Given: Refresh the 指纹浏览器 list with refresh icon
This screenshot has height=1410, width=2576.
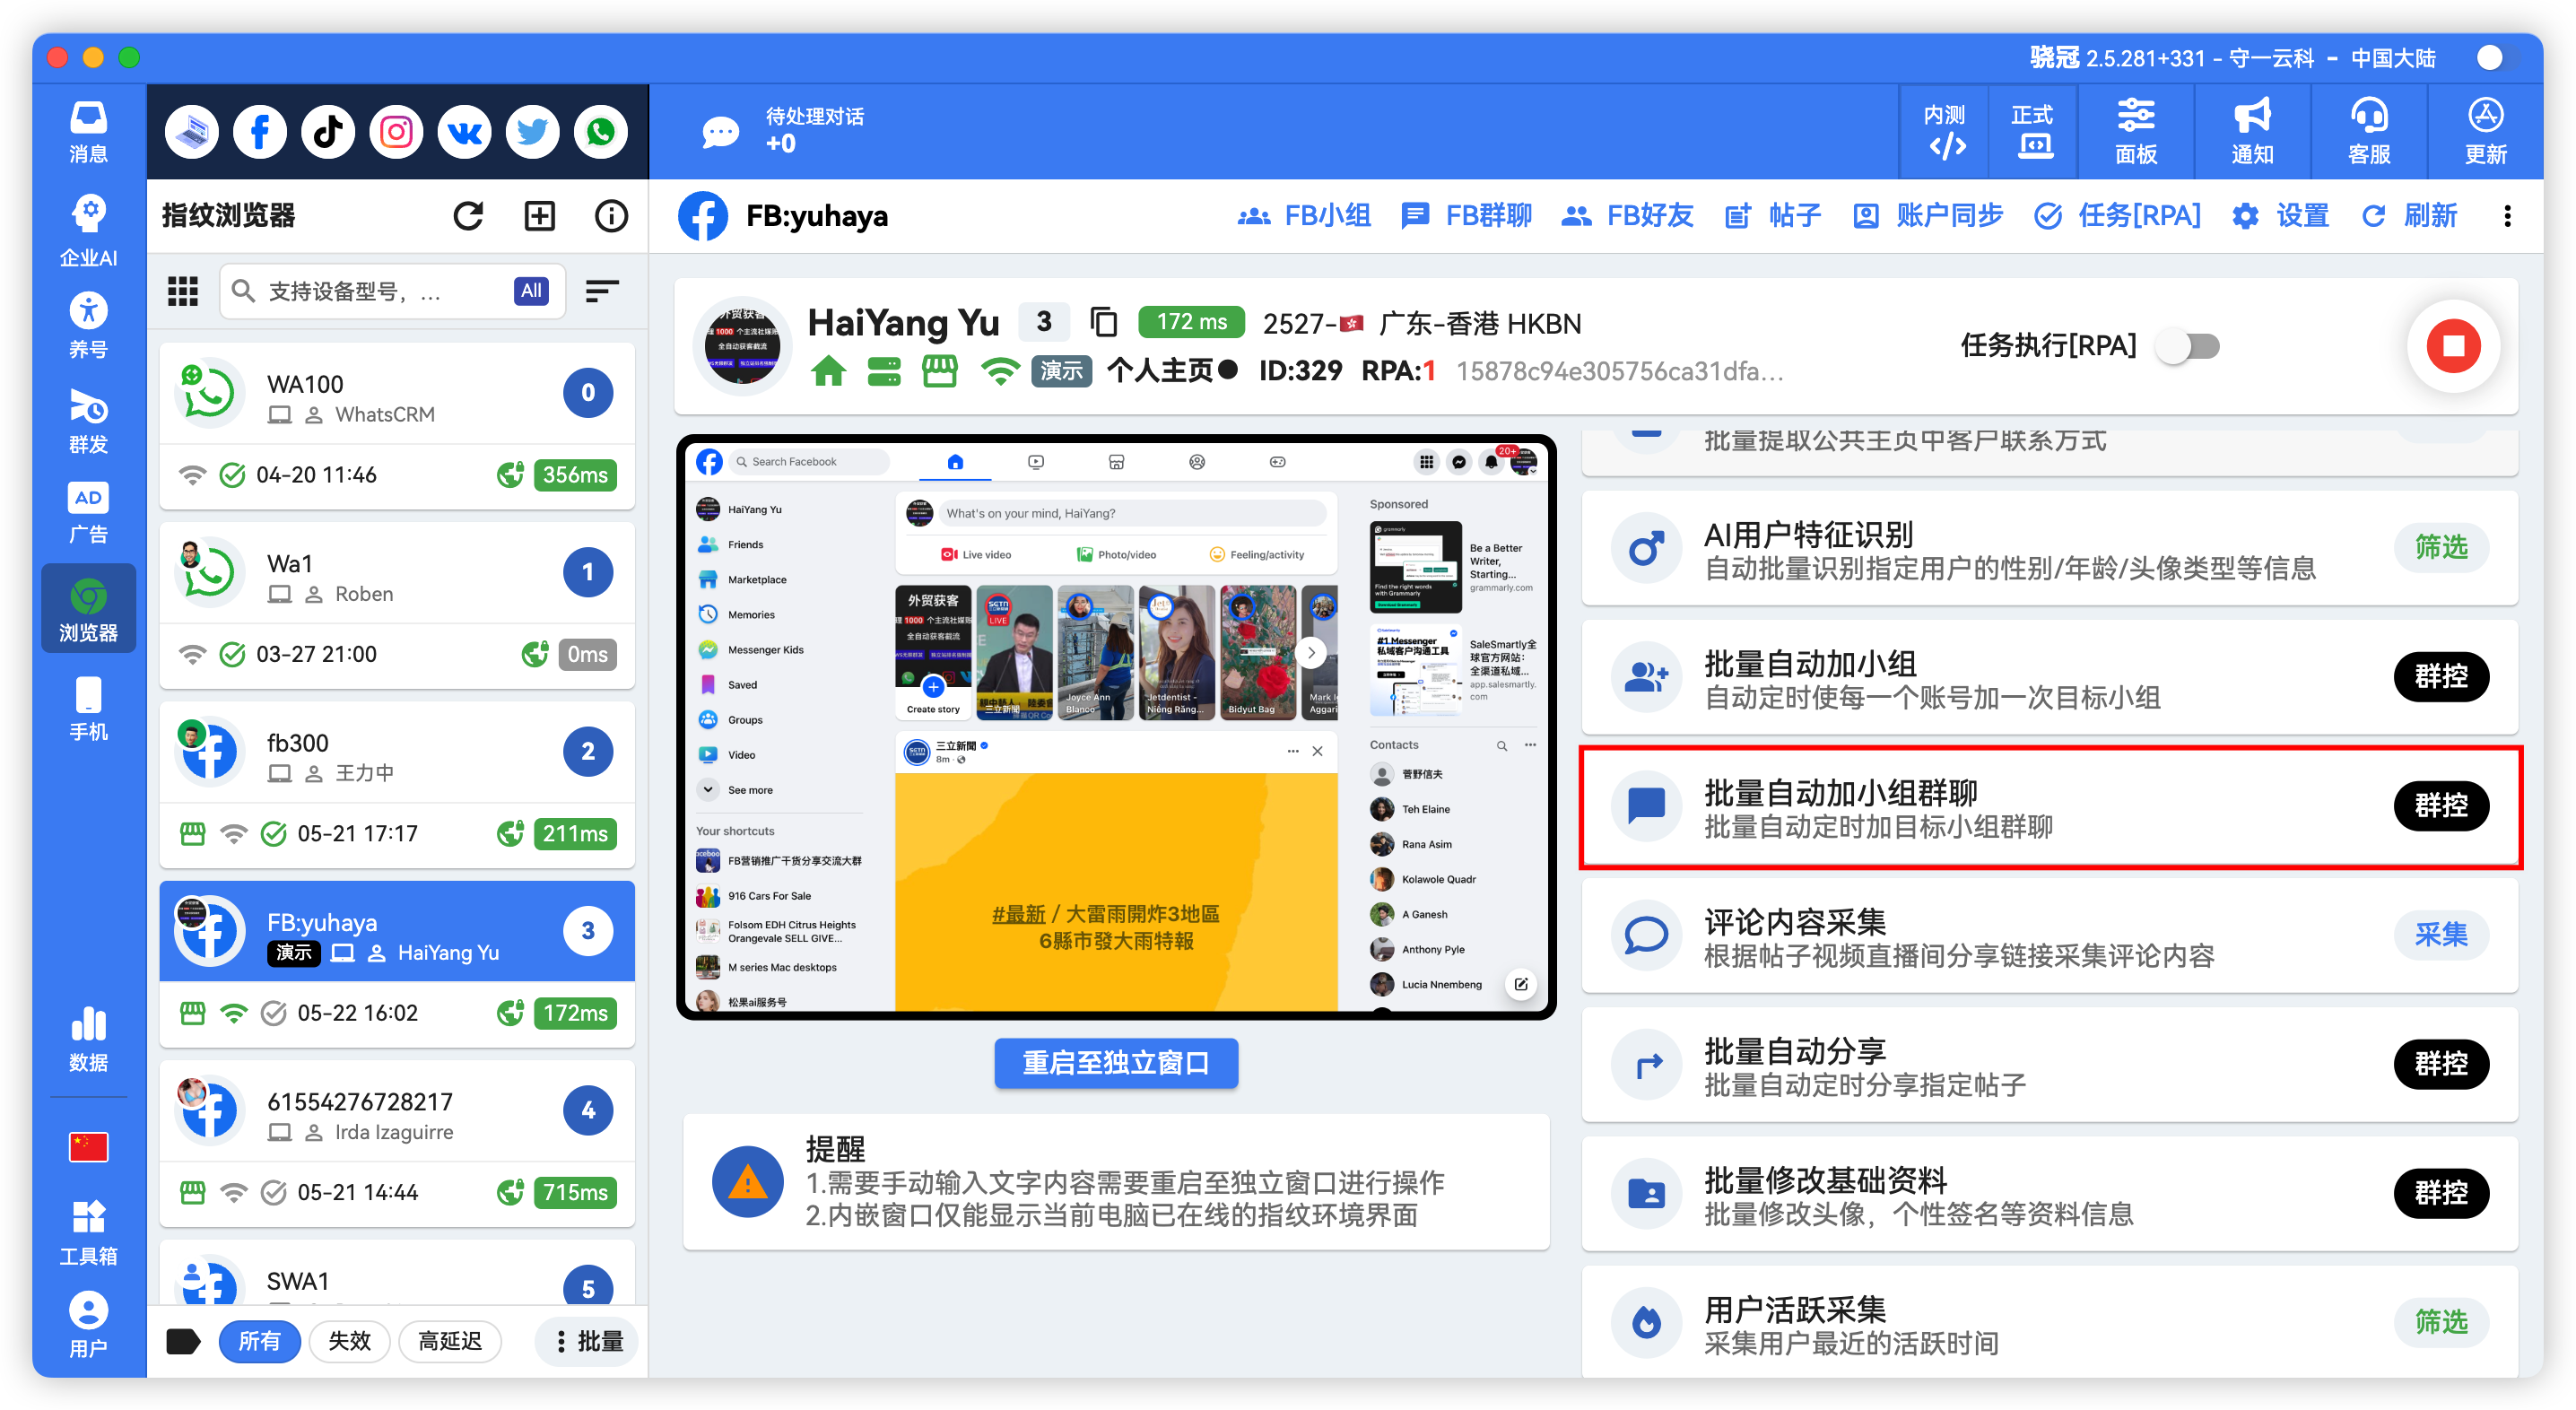Looking at the screenshot, I should click(468, 215).
